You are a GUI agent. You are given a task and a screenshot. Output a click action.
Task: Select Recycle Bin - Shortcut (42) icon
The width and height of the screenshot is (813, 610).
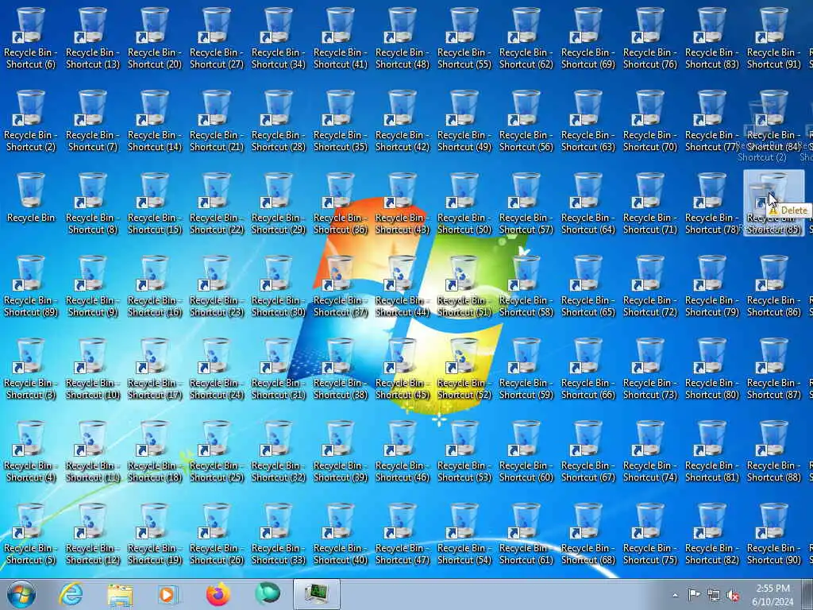point(403,122)
